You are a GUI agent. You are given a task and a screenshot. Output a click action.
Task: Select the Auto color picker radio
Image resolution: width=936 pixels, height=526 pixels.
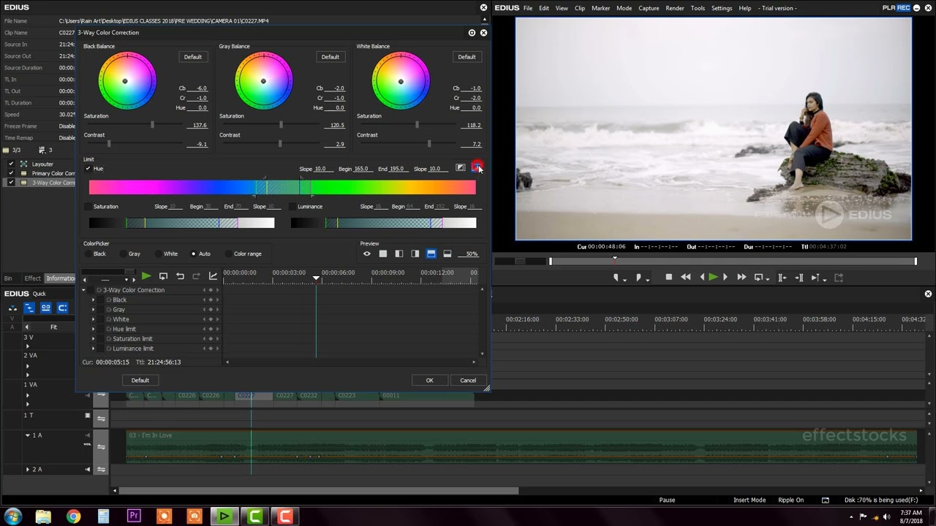pyautogui.click(x=194, y=254)
